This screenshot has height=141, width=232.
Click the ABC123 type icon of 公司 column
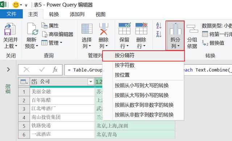pyautogui.click(x=34, y=82)
